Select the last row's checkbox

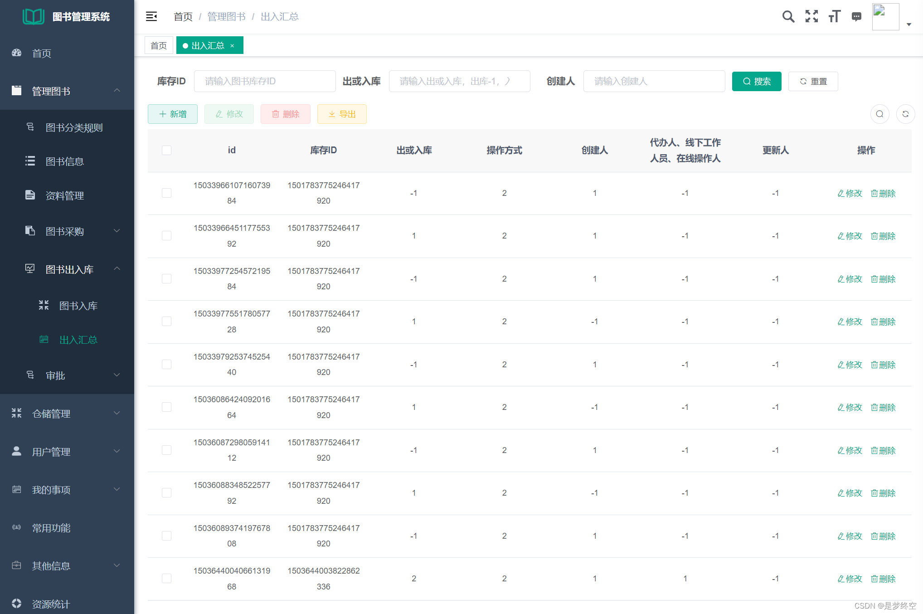point(166,579)
